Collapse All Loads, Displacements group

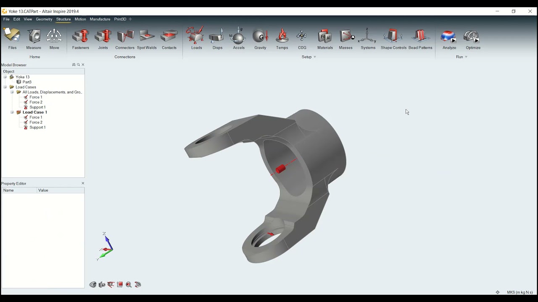coord(12,92)
